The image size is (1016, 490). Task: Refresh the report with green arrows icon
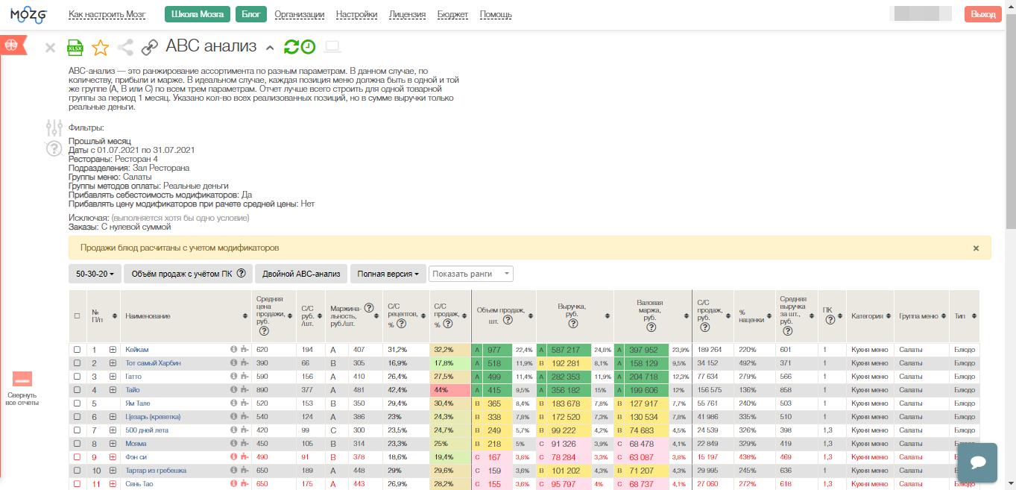291,47
